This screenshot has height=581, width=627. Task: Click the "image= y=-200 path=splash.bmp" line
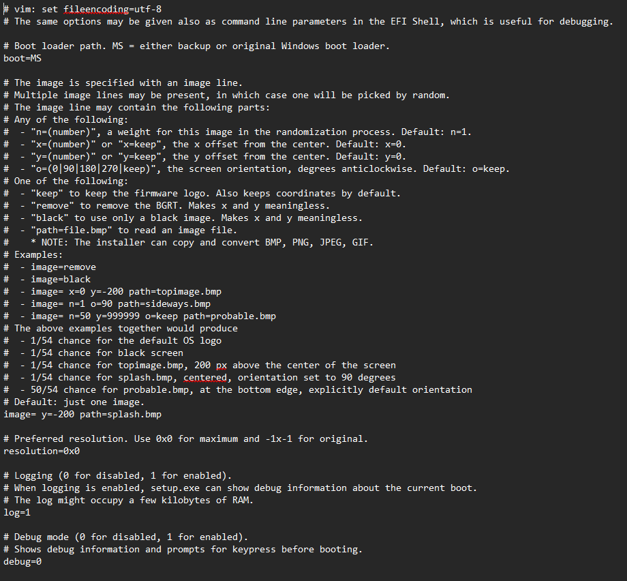[82, 414]
